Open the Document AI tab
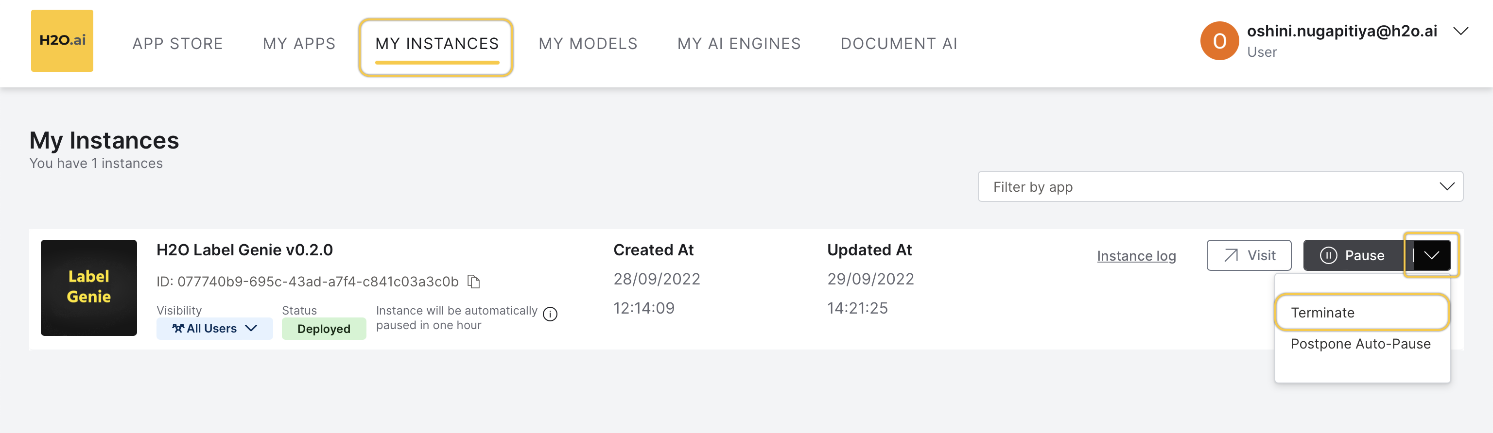 (898, 43)
